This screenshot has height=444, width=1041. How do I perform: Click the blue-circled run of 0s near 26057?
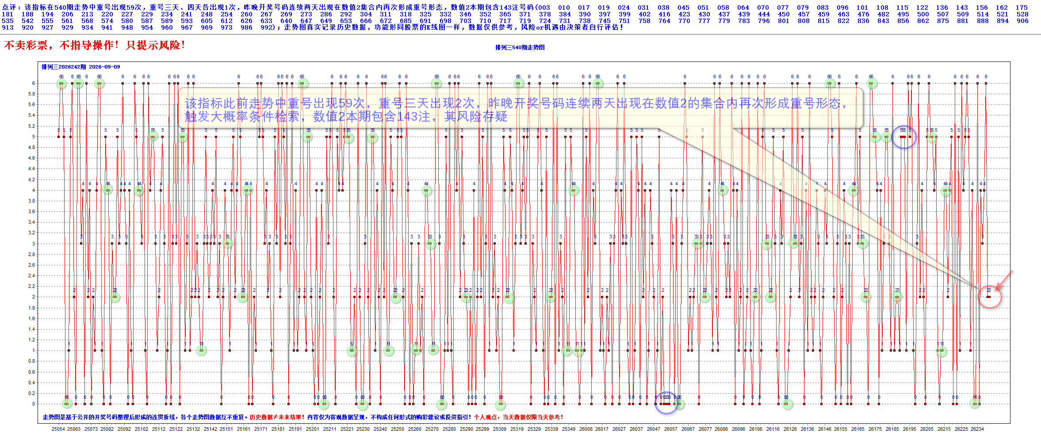click(666, 403)
